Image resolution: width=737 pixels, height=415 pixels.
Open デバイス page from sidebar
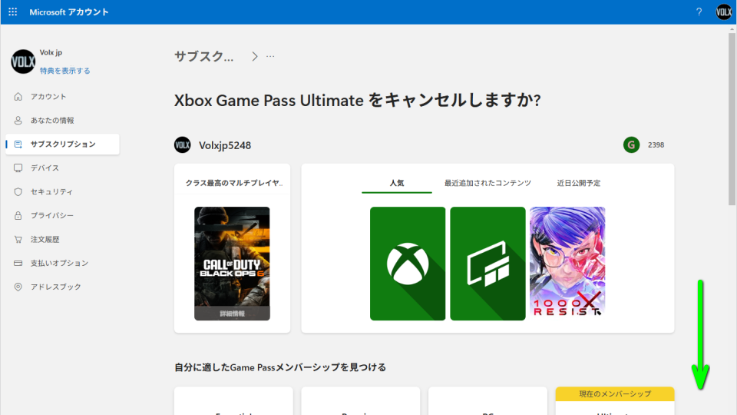click(x=45, y=168)
